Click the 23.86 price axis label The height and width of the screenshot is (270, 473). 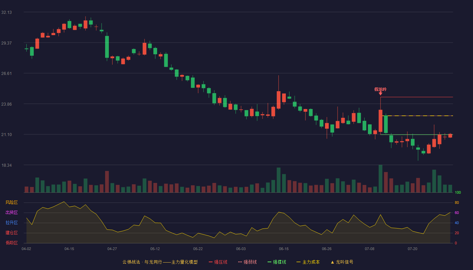click(6, 104)
